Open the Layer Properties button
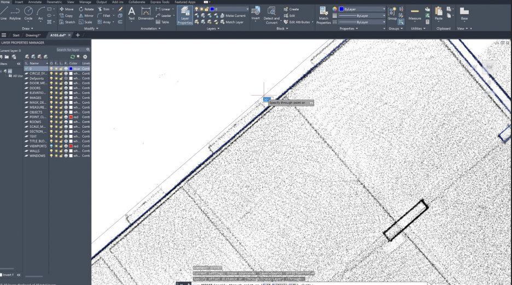Image resolution: width=512 pixels, height=285 pixels. 185,14
